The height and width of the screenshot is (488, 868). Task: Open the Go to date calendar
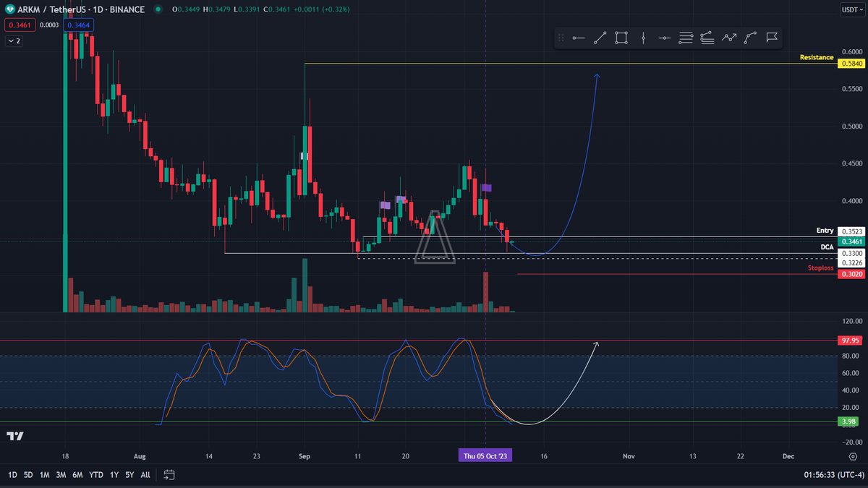click(x=169, y=475)
